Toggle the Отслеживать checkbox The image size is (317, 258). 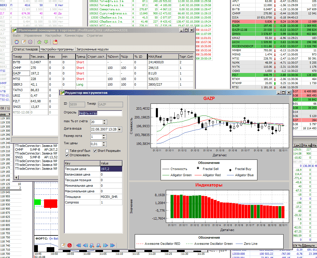67,155
